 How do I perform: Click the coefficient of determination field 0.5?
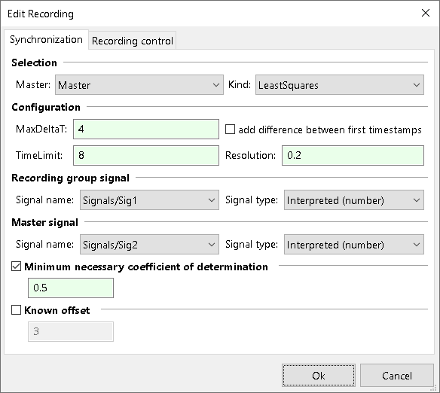pos(71,288)
